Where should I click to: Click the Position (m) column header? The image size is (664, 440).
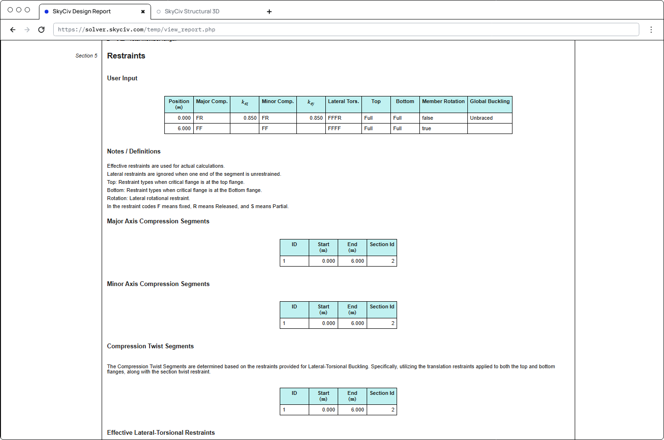[x=179, y=104]
